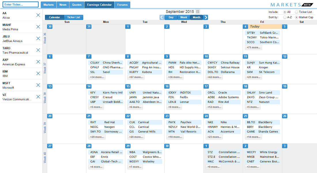Image resolution: width=317 pixels, height=173 pixels.
Task: Open GIS General Mills entry
Action: tap(145, 132)
